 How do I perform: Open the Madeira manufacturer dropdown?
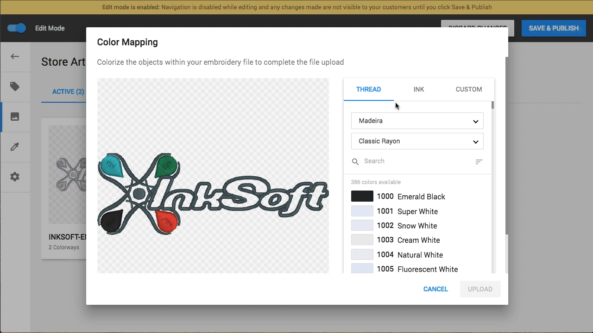[x=417, y=121]
